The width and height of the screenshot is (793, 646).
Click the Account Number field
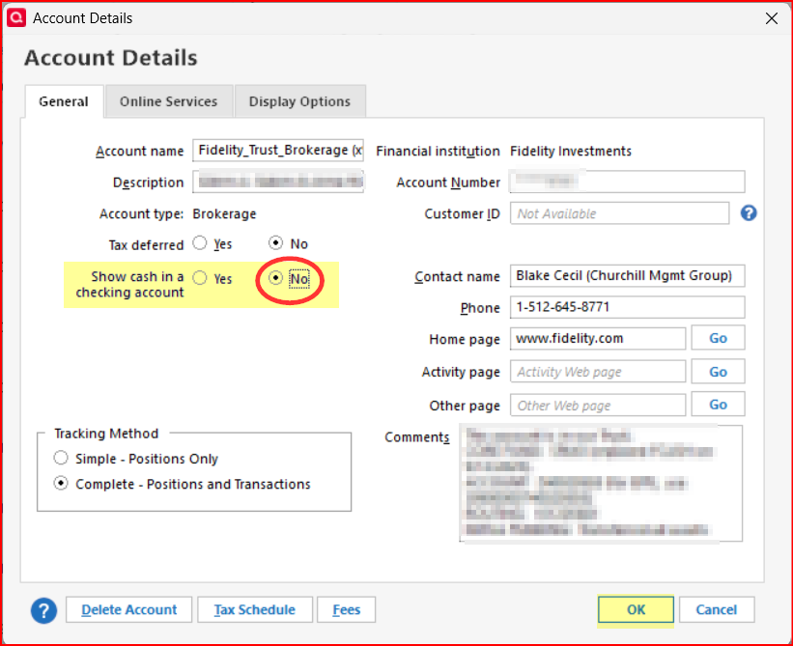[x=627, y=182]
